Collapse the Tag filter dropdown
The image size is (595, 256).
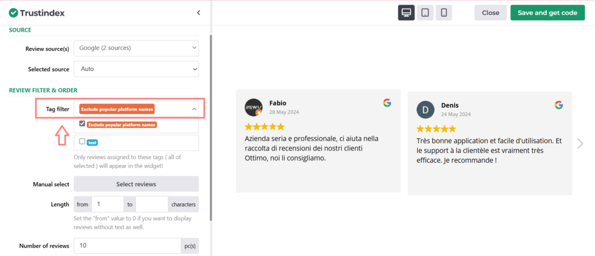[x=194, y=109]
